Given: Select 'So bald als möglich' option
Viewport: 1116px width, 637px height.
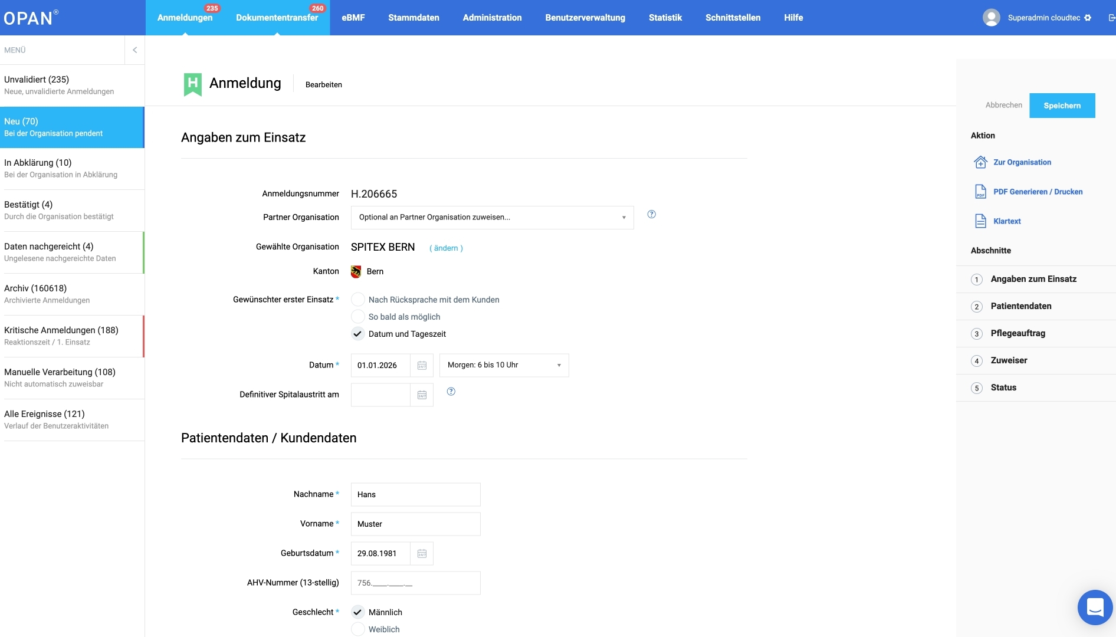Looking at the screenshot, I should click(x=358, y=317).
